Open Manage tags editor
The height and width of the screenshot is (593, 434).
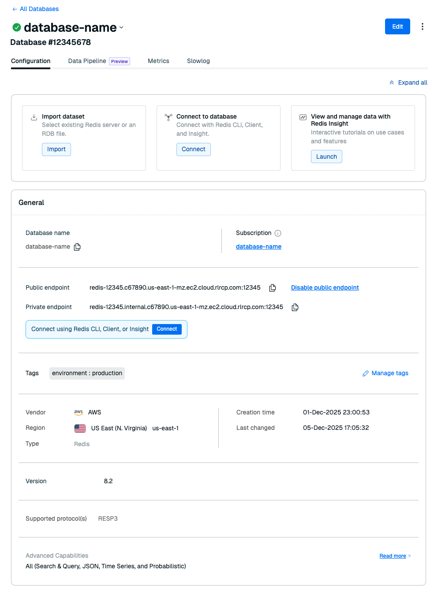tap(385, 373)
